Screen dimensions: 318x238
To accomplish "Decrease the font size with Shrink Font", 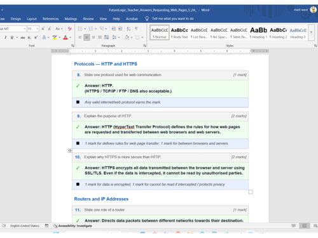I will click(x=50, y=29).
